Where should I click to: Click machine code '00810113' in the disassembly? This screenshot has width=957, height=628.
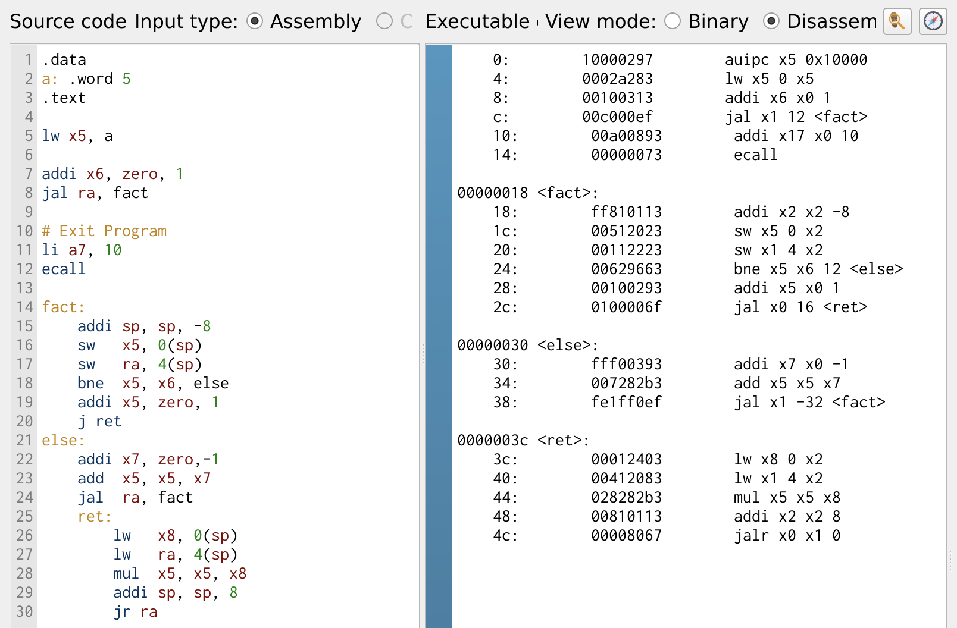point(627,516)
